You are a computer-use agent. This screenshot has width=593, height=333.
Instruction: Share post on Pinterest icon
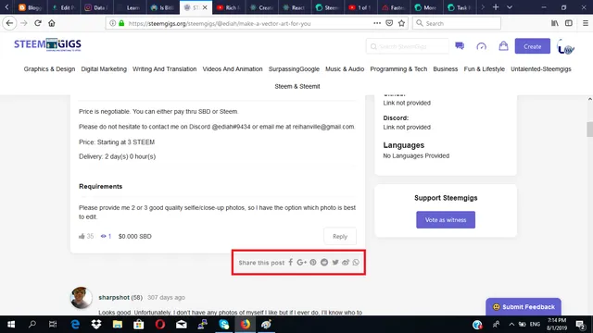pyautogui.click(x=313, y=262)
